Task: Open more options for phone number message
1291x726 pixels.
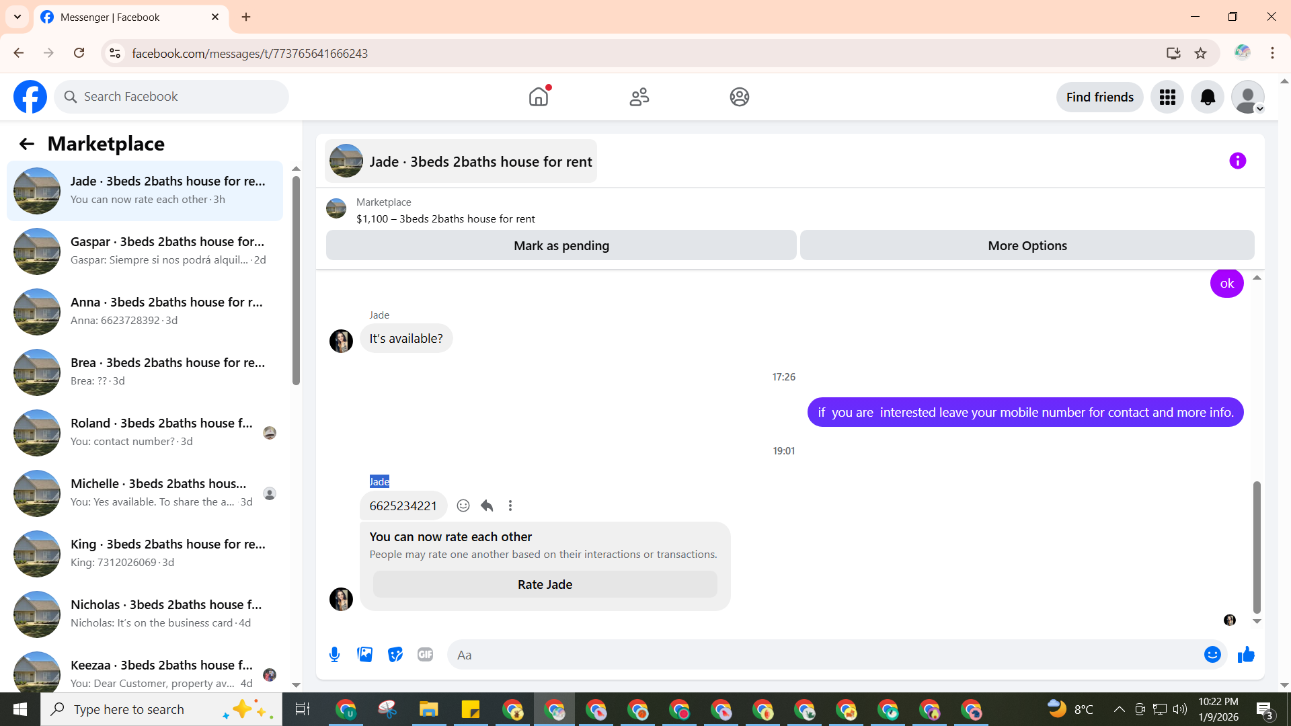Action: (x=510, y=506)
